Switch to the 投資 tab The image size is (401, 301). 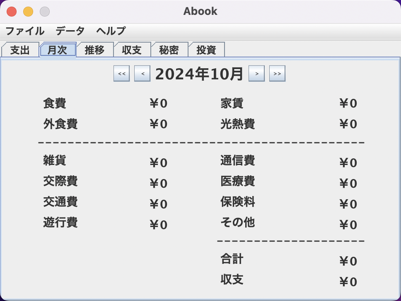pos(206,50)
